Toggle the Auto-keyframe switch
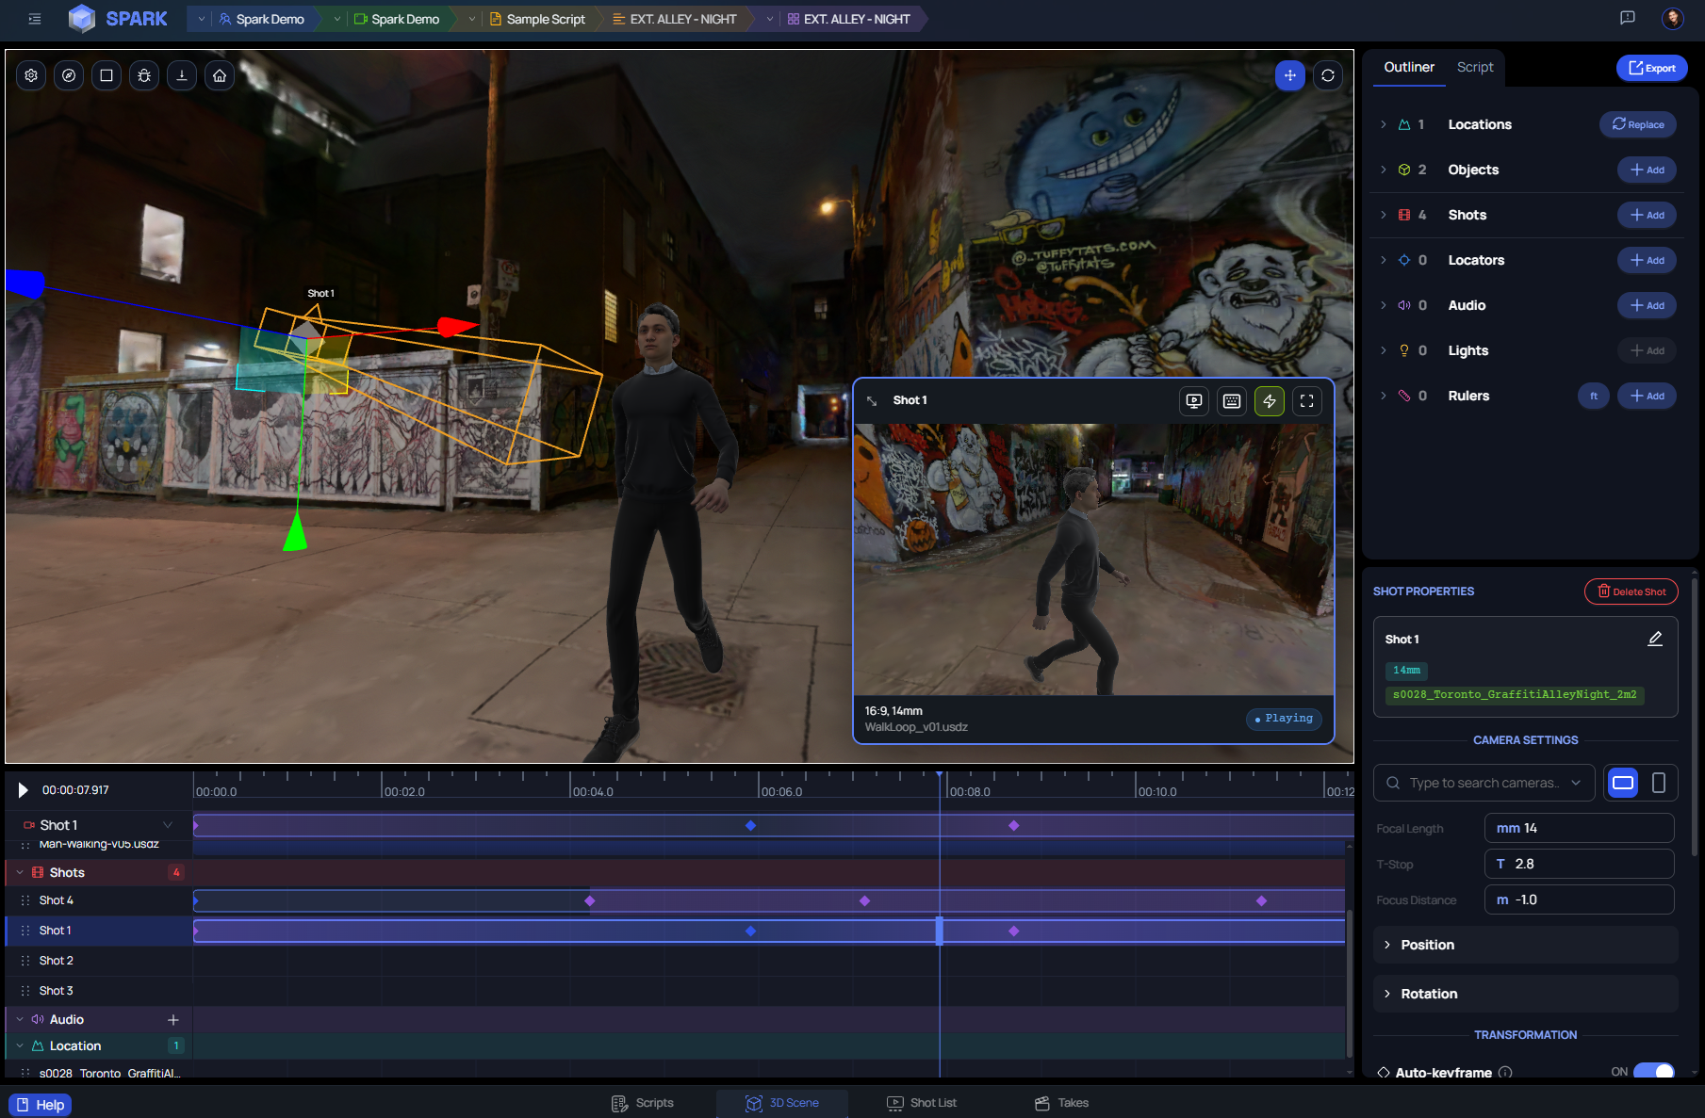 pos(1654,1072)
